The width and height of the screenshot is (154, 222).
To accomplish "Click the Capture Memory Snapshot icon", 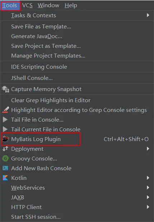I will [x=5, y=89].
